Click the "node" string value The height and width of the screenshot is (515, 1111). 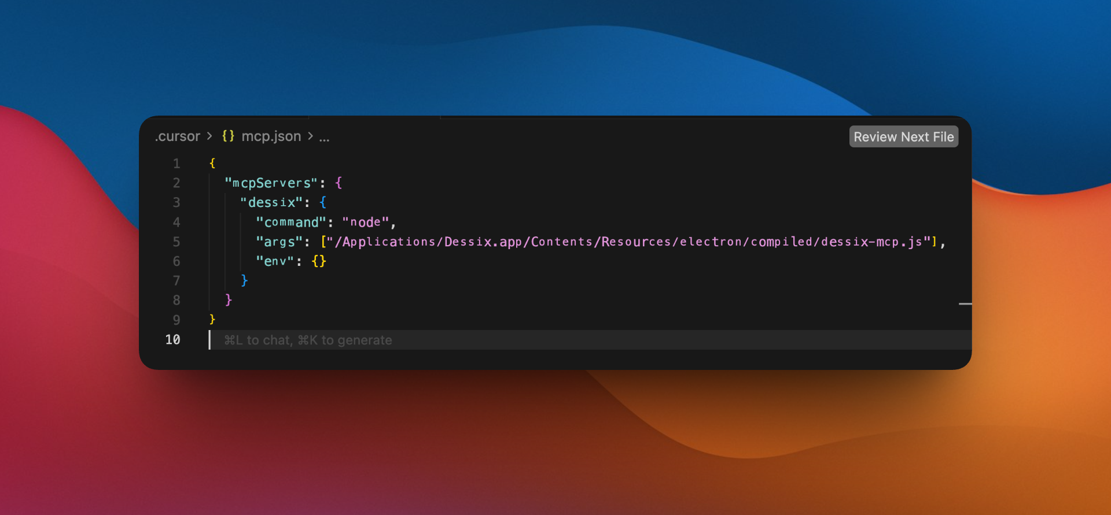[366, 222]
